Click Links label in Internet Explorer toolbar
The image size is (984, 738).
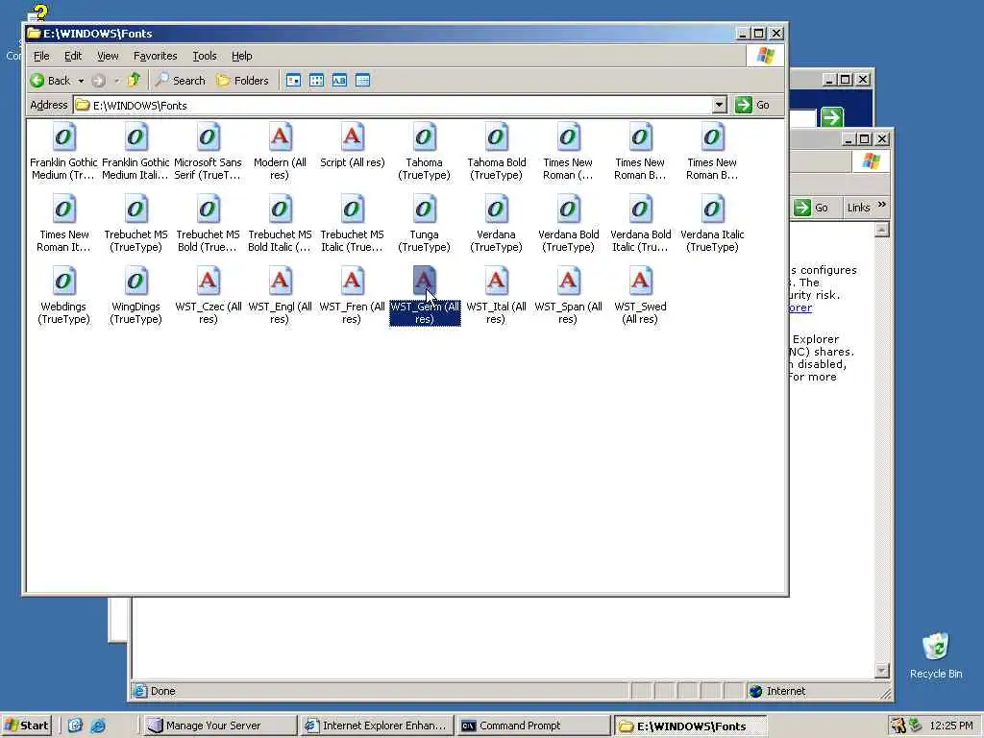(858, 208)
